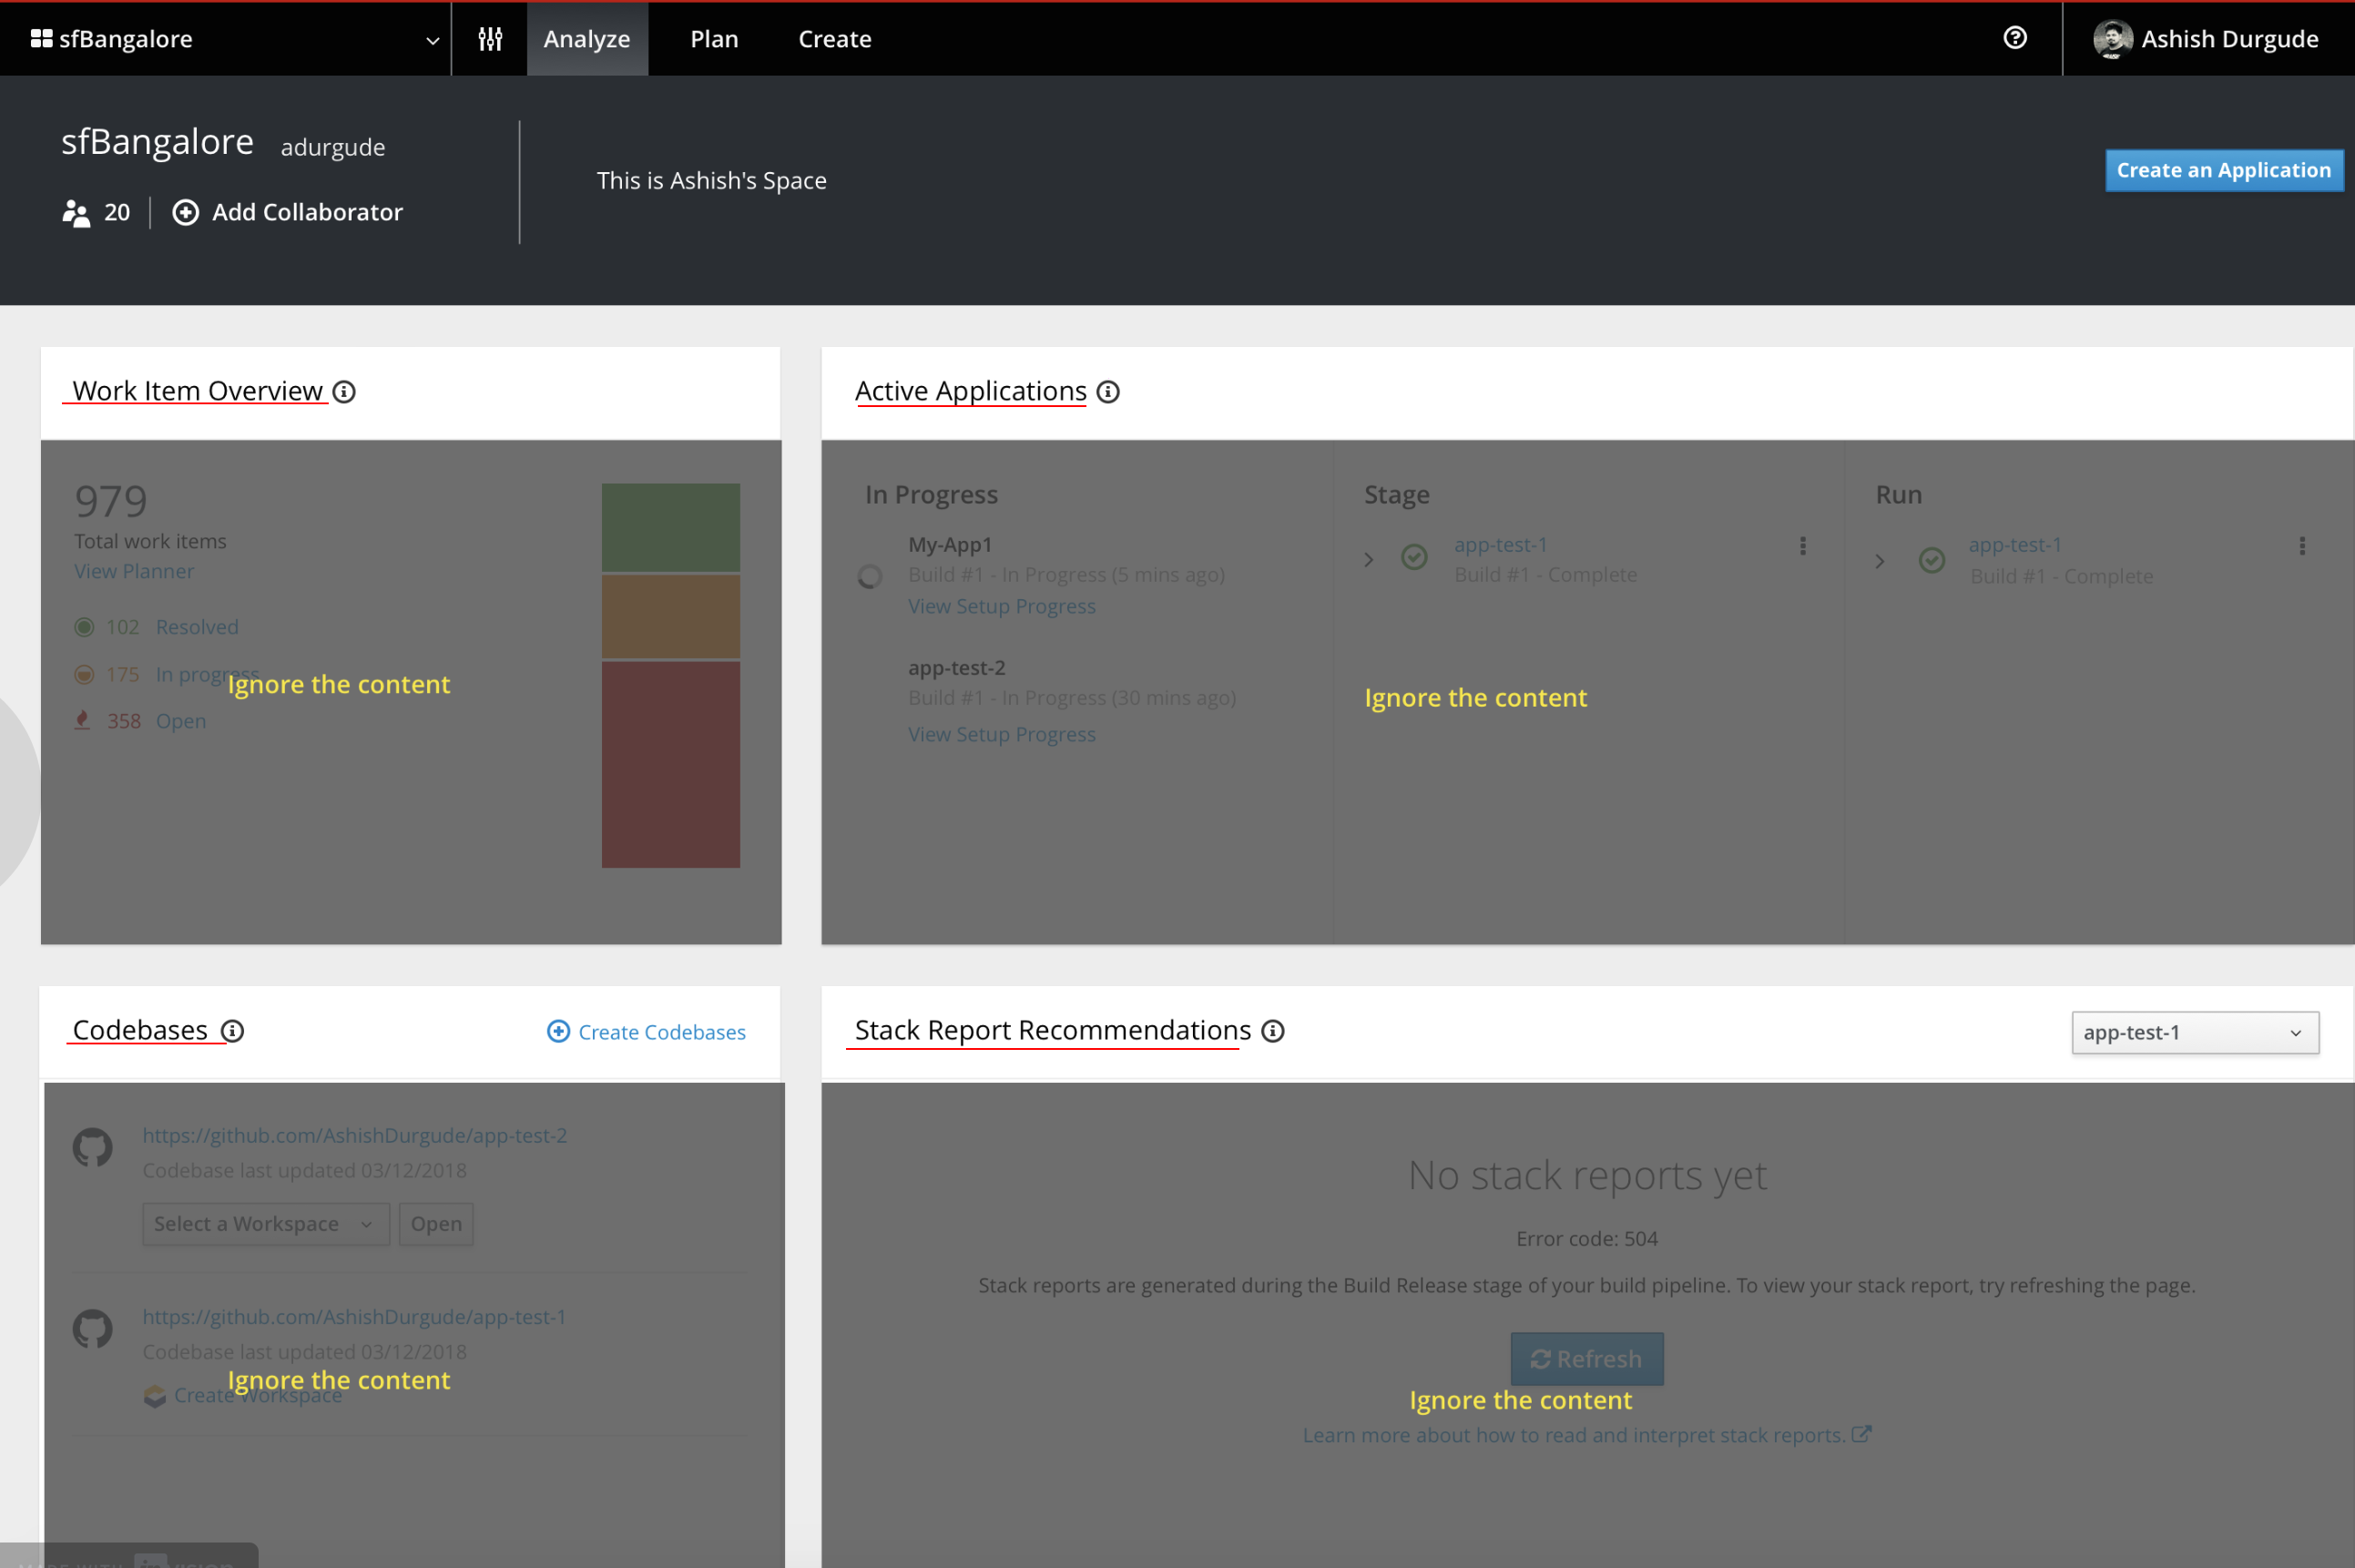Click the Refresh button for stack reports
The image size is (2355, 1568).
1586,1358
